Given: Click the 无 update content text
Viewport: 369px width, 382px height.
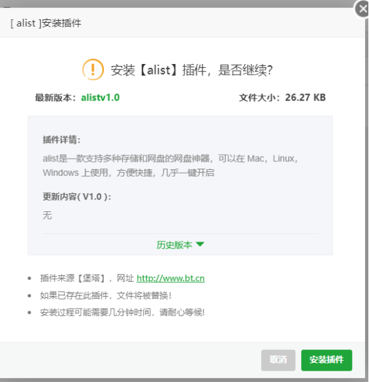Looking at the screenshot, I should [47, 215].
